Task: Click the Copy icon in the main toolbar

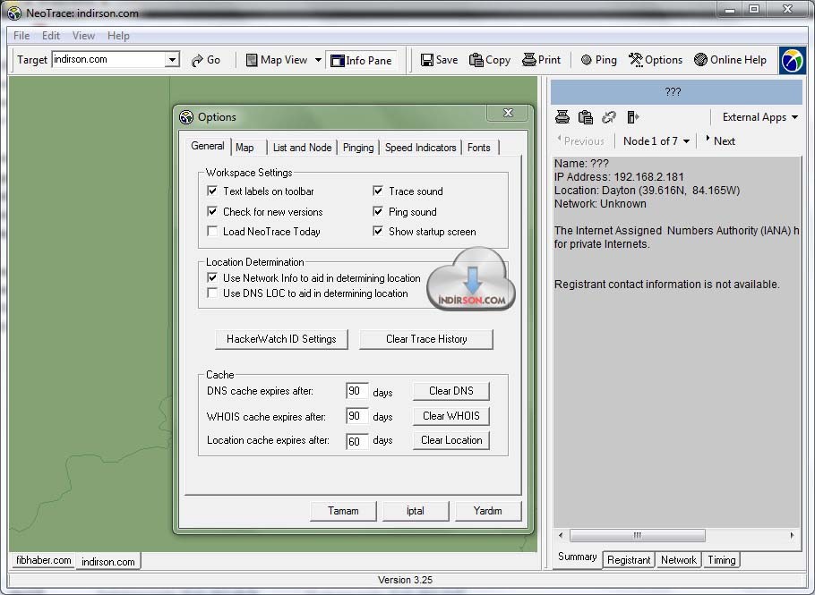Action: 490,60
